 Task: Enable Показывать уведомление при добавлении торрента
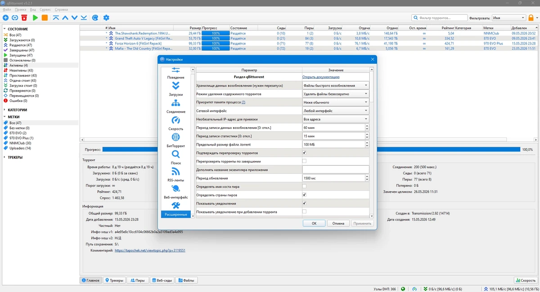point(304,212)
